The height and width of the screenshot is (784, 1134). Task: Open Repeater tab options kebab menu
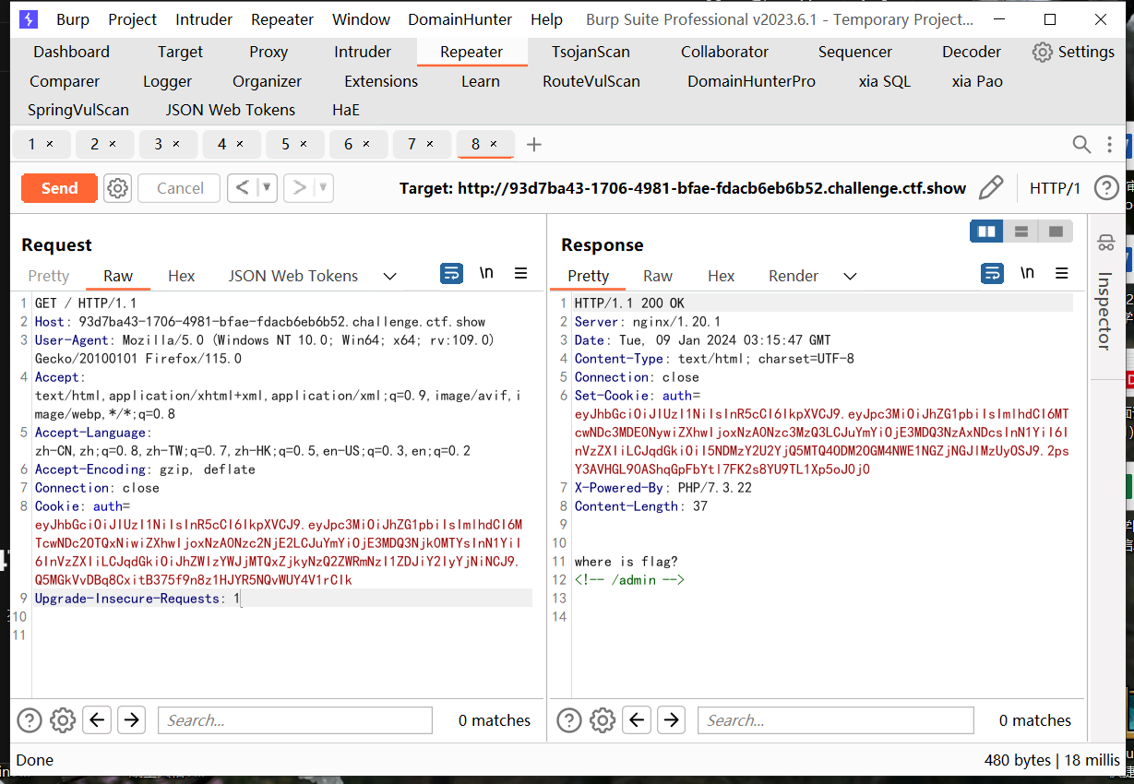tap(1109, 144)
